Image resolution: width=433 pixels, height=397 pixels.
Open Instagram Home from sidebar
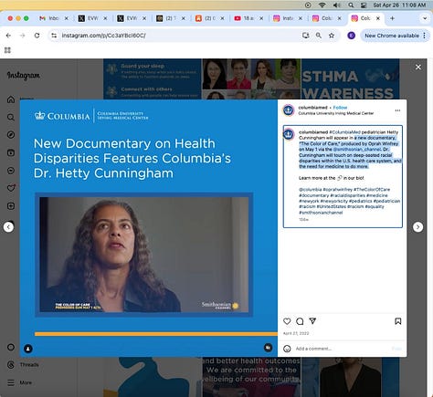coord(11,99)
